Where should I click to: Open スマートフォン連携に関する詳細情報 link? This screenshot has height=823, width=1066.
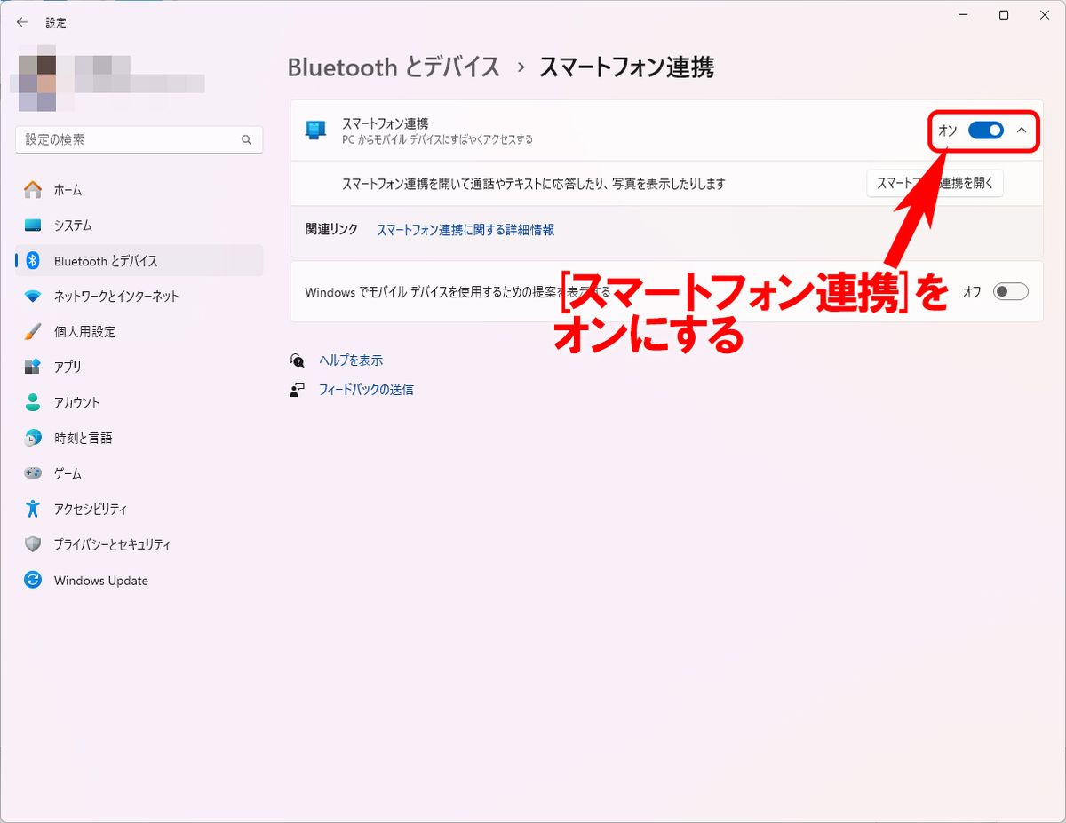click(465, 230)
